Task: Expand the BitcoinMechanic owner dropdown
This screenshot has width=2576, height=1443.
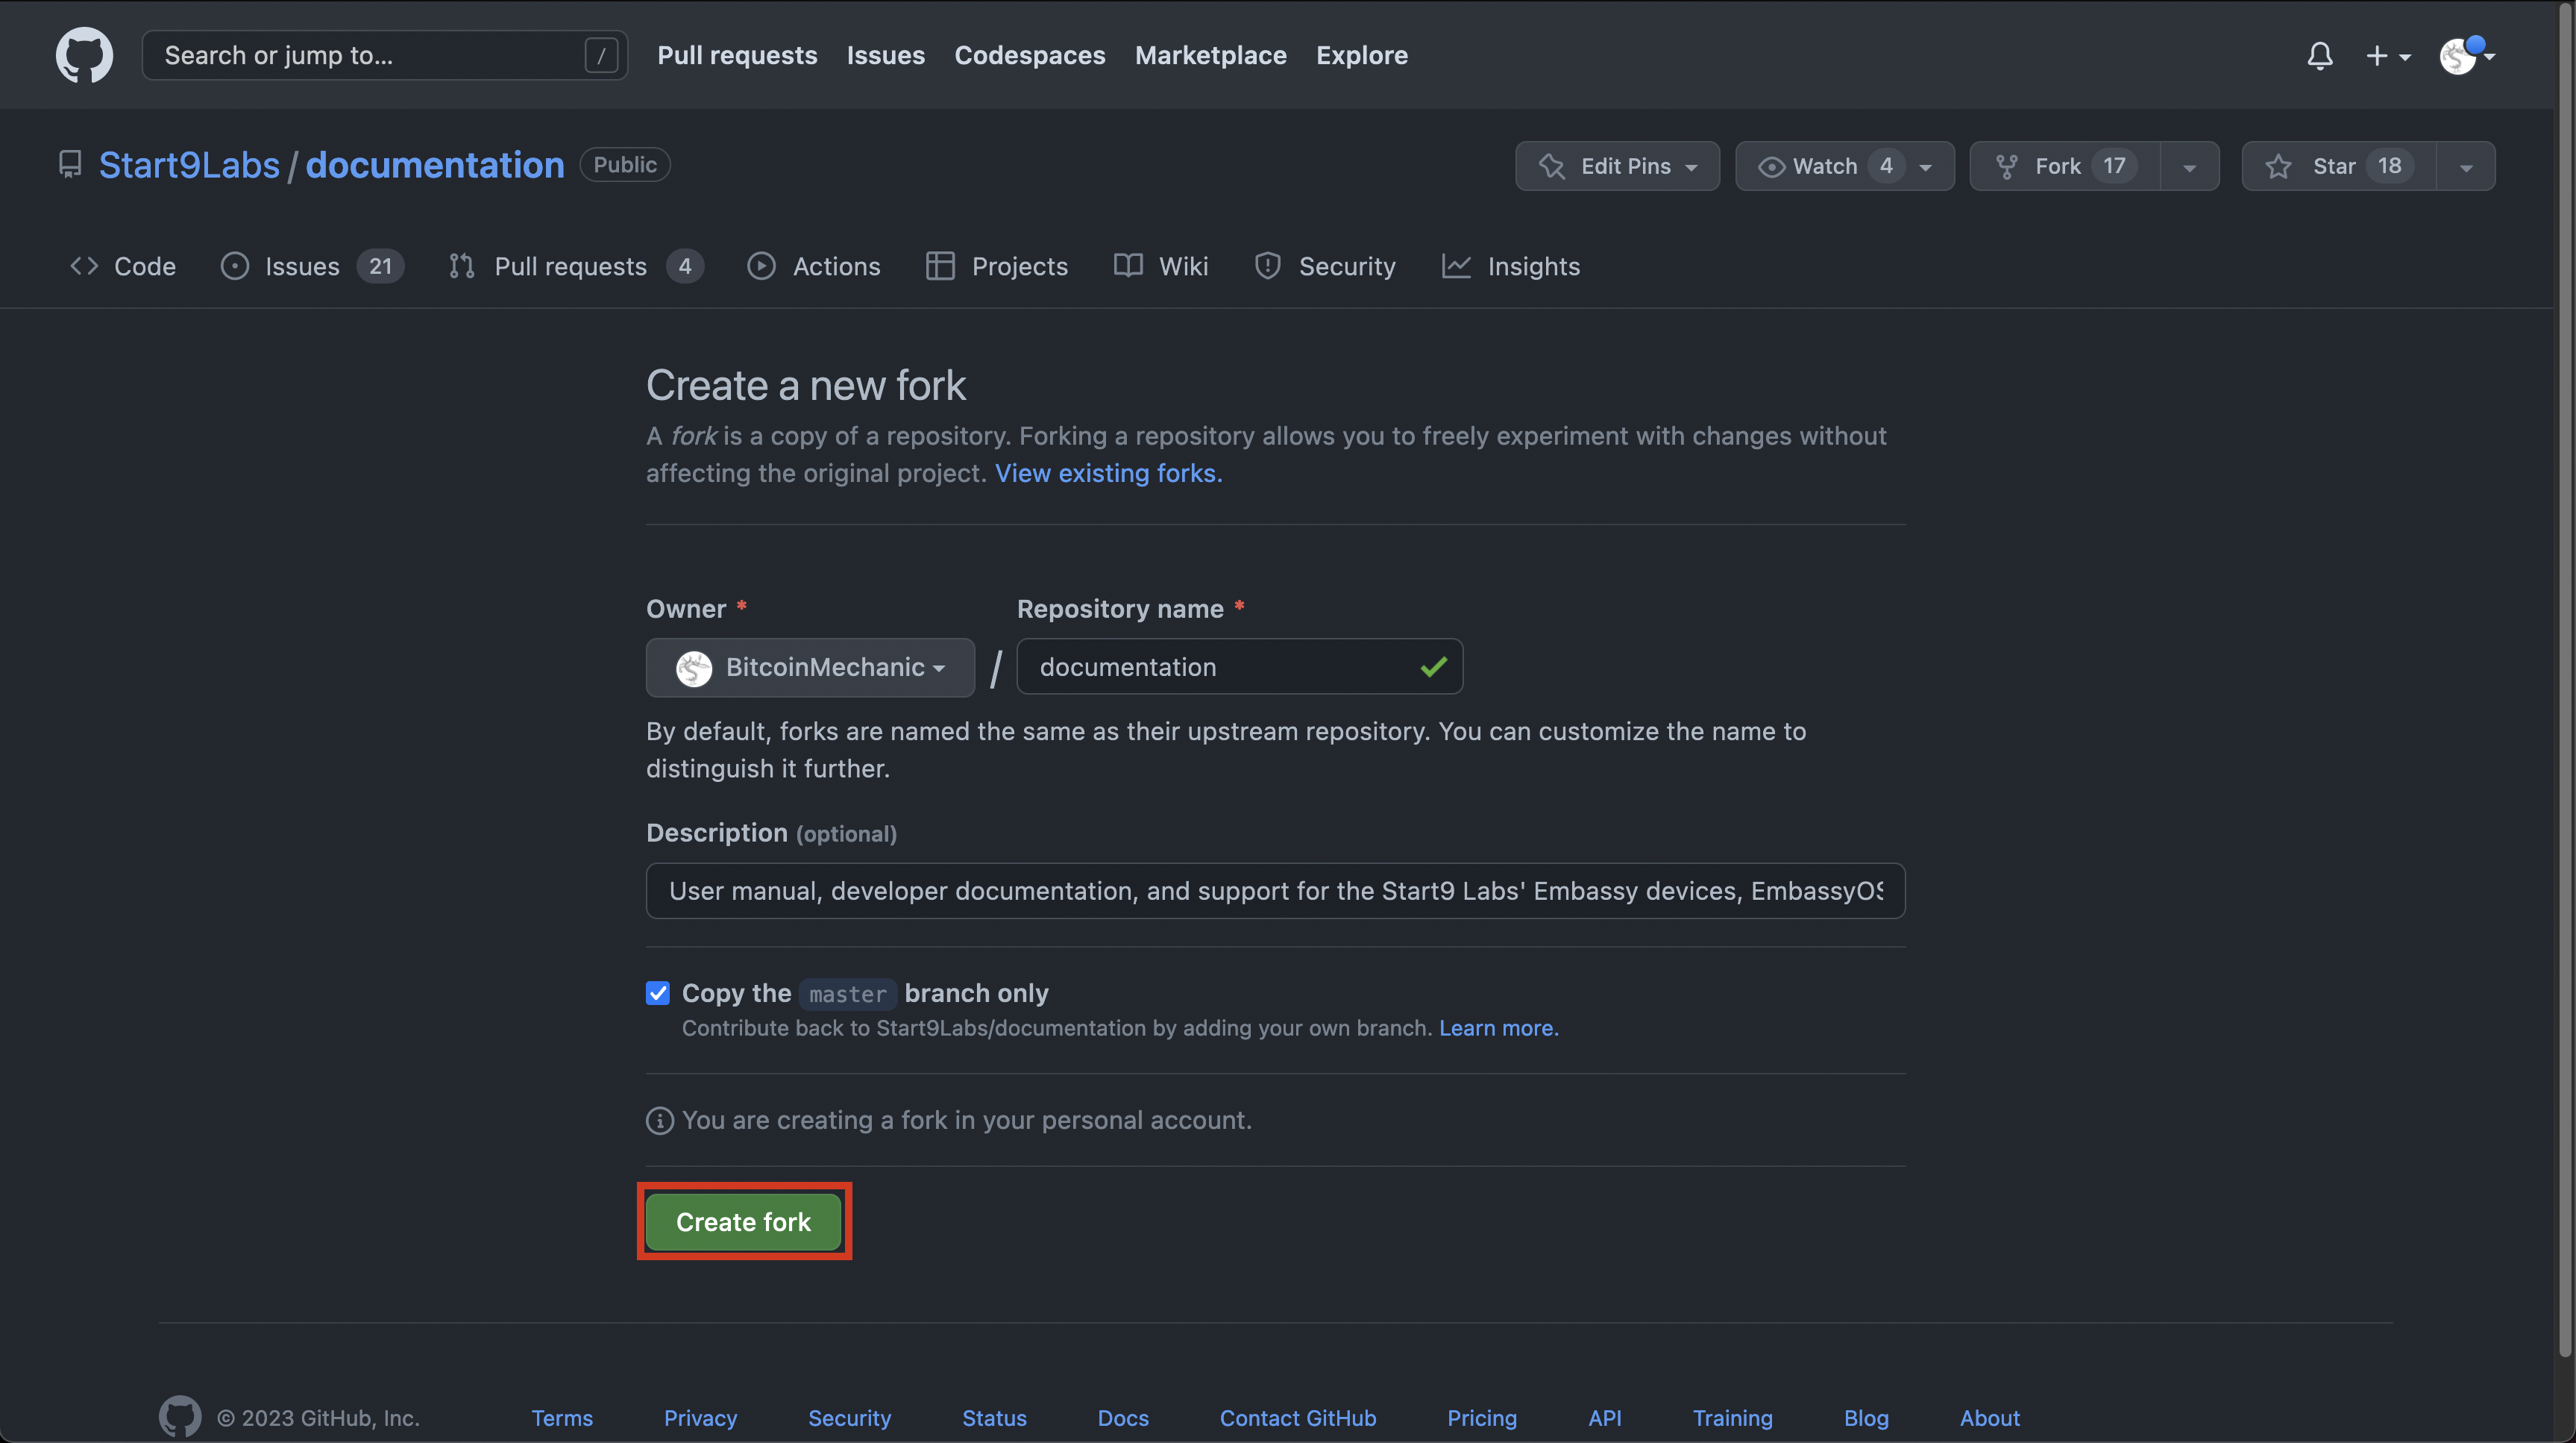Action: tap(810, 668)
